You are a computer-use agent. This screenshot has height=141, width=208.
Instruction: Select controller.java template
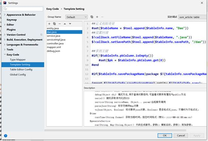[64, 43]
